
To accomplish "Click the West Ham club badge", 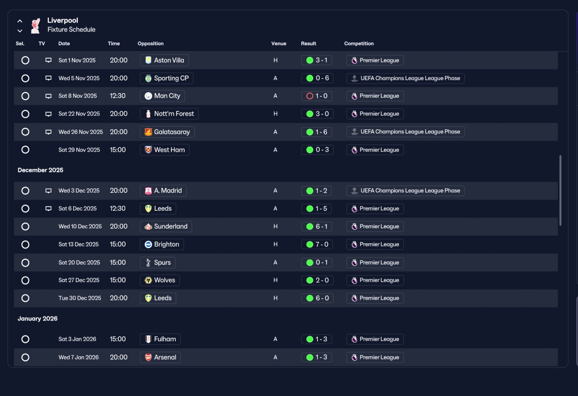I will coord(148,150).
